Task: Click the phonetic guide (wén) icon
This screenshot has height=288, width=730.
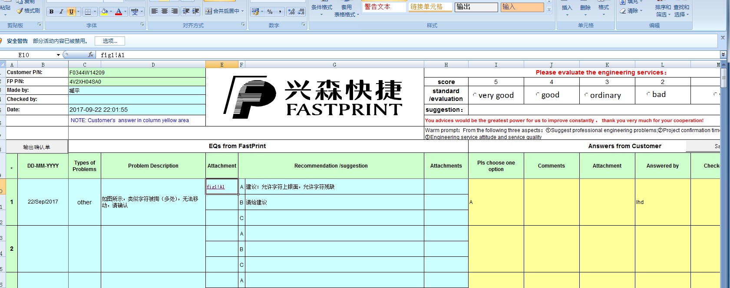Action: pyautogui.click(x=135, y=12)
